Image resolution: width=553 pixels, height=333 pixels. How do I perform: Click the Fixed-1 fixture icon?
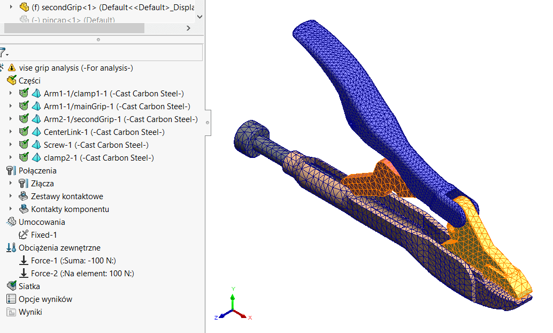tap(24, 234)
